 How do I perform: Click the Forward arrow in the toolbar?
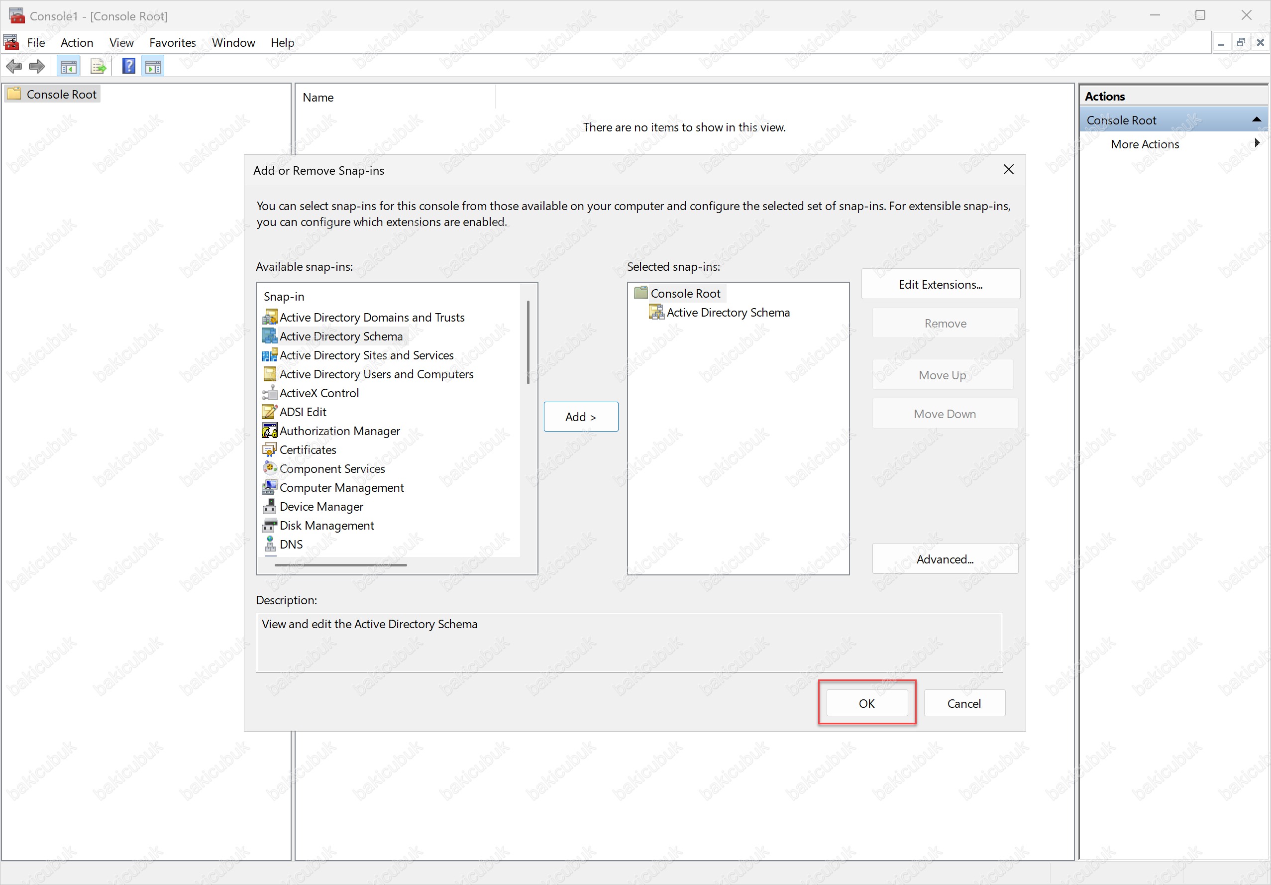point(36,67)
